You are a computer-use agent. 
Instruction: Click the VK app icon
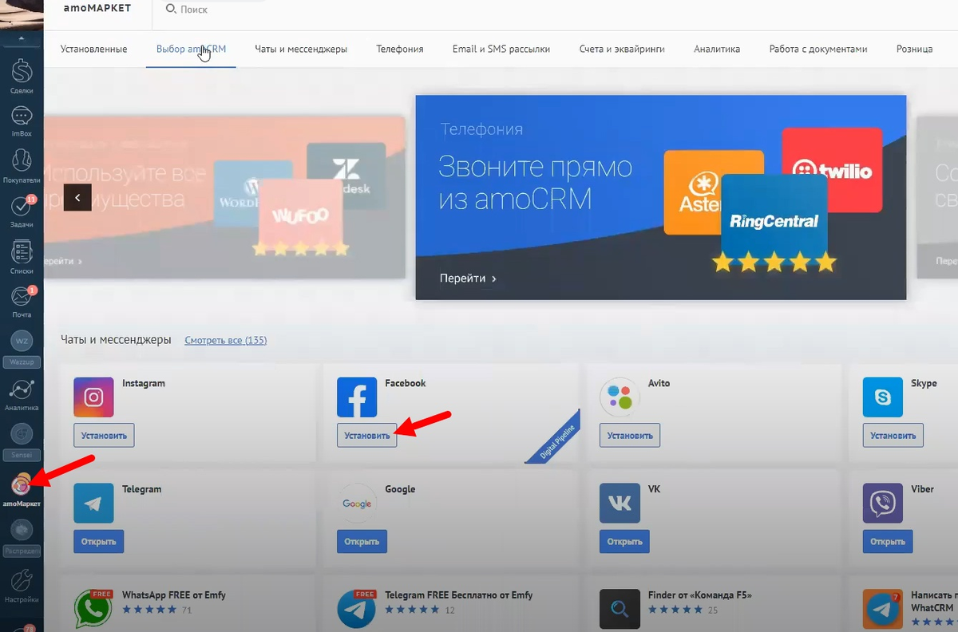(x=620, y=503)
